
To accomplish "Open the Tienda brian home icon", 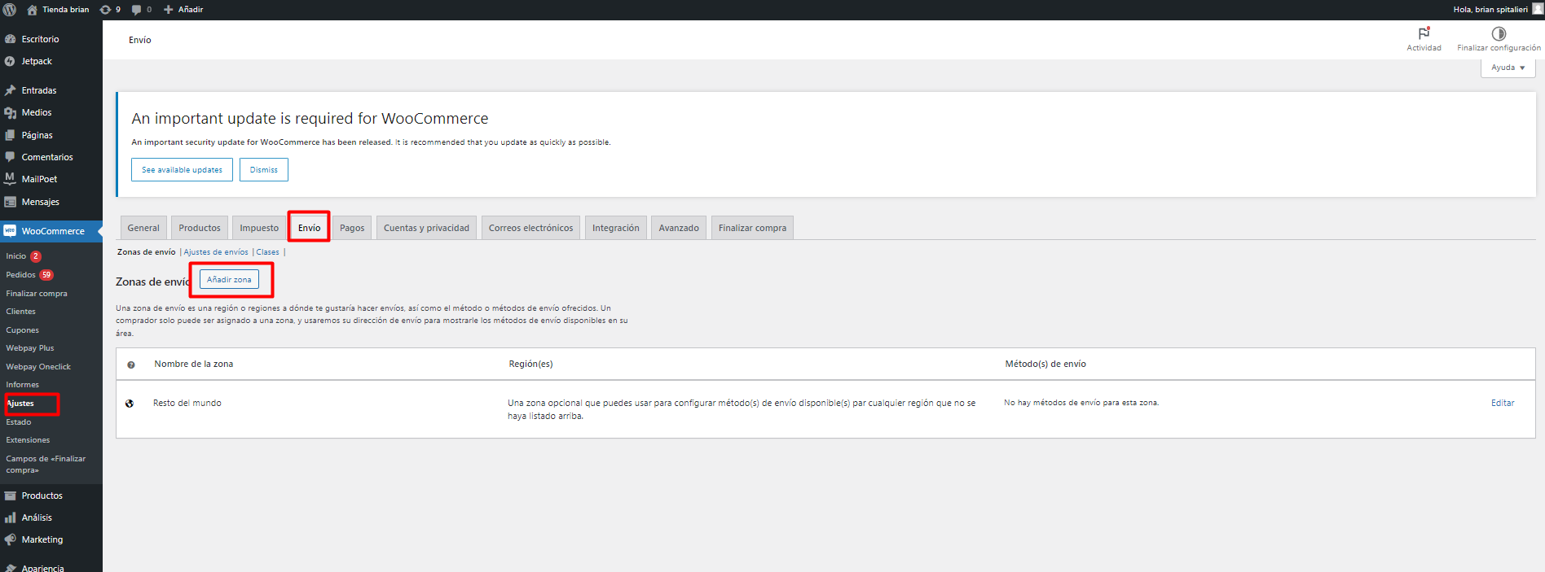I will (32, 10).
